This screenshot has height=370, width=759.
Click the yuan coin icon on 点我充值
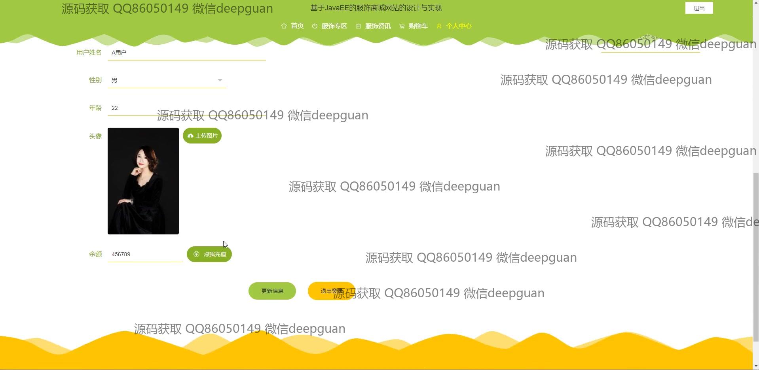(x=196, y=254)
